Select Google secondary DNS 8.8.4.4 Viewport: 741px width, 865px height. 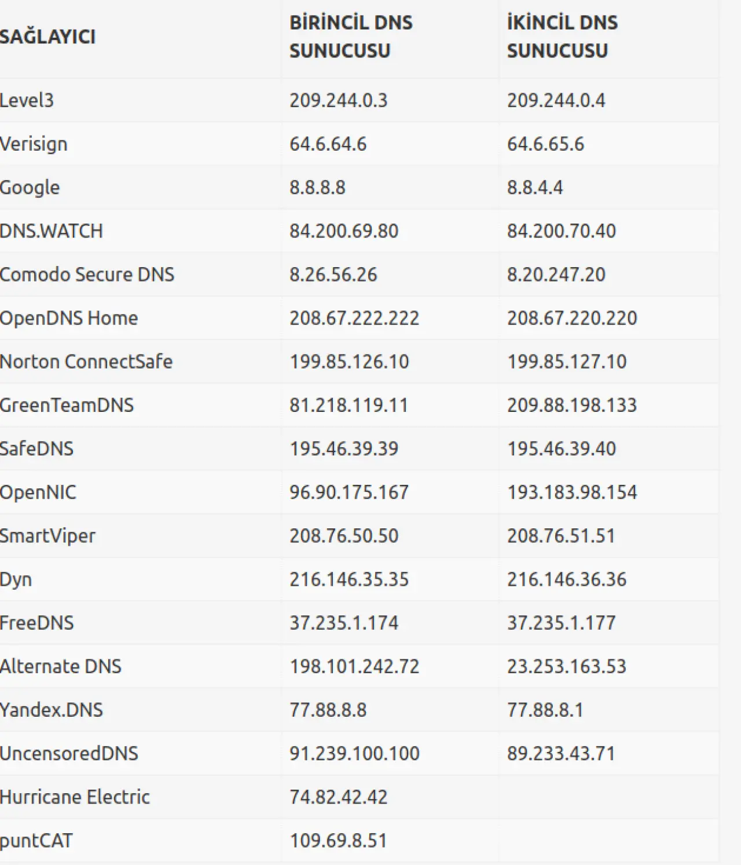coord(535,188)
